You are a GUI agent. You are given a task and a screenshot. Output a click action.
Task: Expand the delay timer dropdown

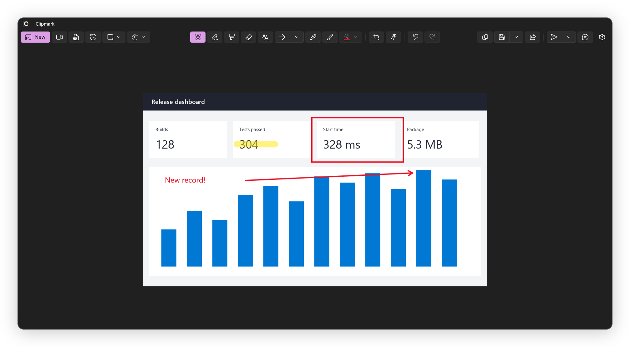(x=144, y=37)
